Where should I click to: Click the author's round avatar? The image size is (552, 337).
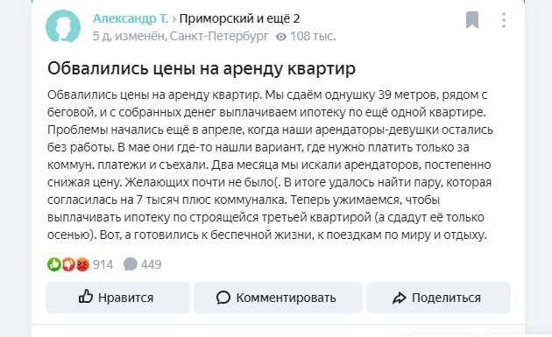click(x=63, y=27)
